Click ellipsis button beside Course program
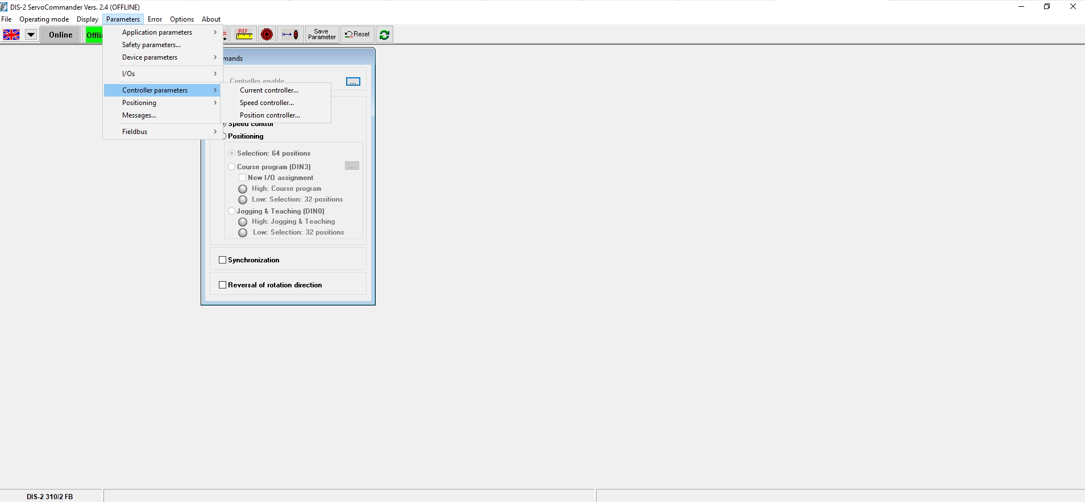Screen dimensions: 1085x502 [352, 166]
